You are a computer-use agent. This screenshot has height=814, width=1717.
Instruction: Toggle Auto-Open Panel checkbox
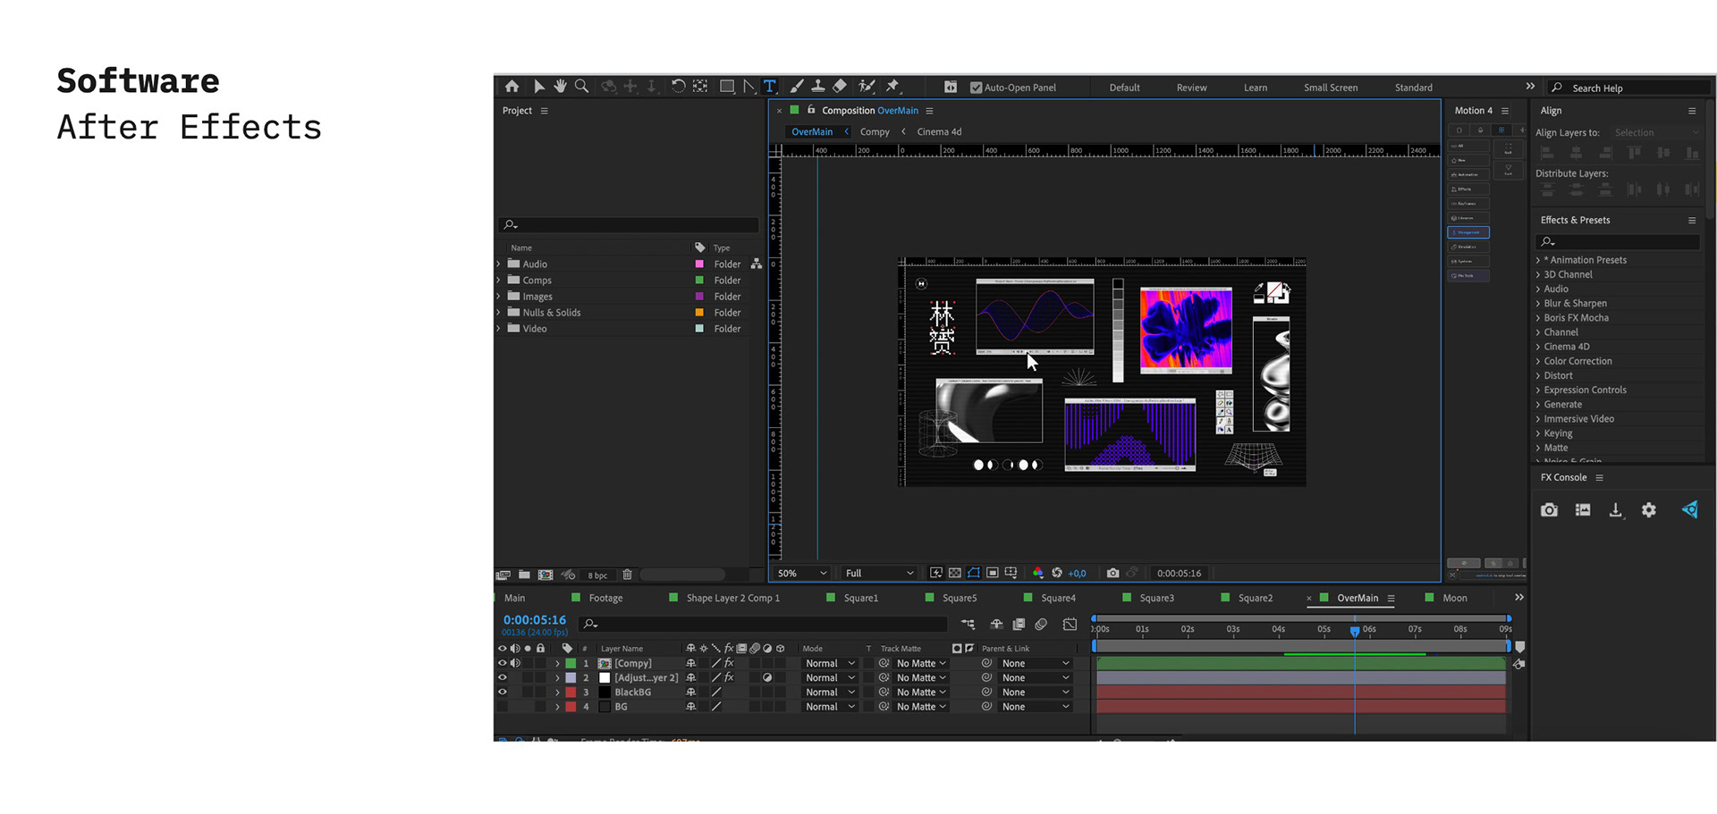coord(976,88)
